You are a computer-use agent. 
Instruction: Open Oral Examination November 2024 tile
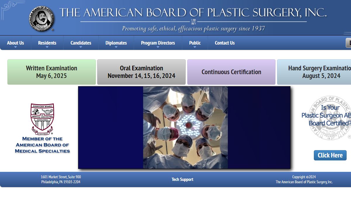(141, 72)
